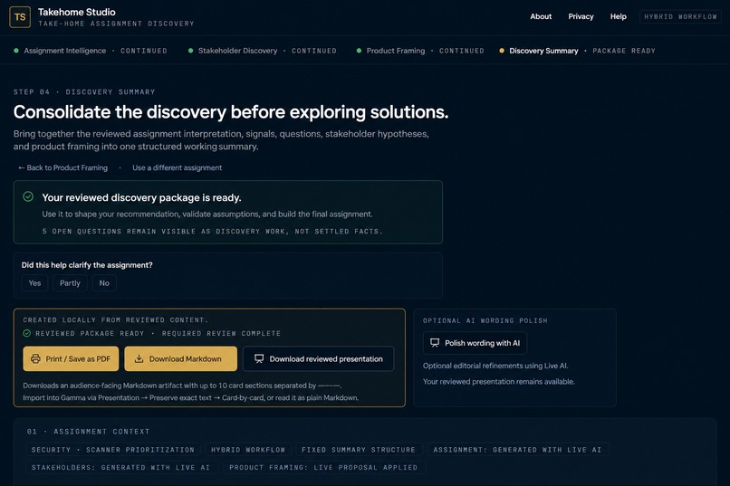
Task: Click Take-Home Assignment Discovery subtitle
Action: coord(116,24)
